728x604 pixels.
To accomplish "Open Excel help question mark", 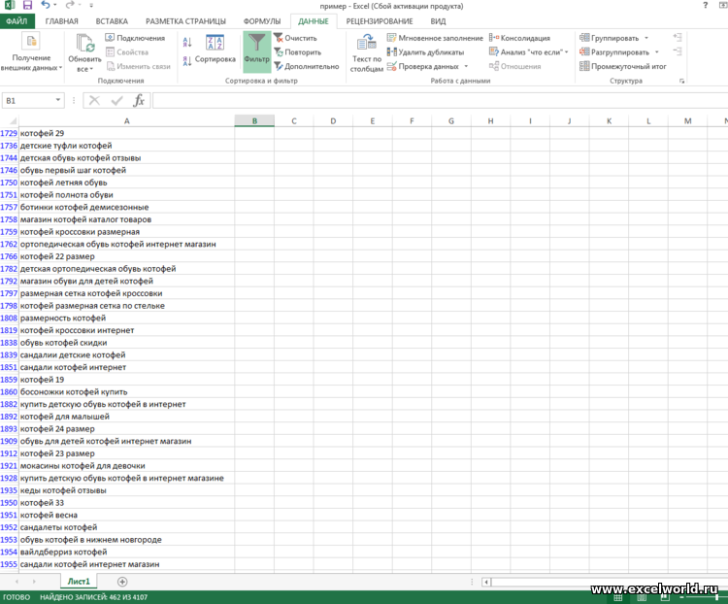I will point(706,5).
